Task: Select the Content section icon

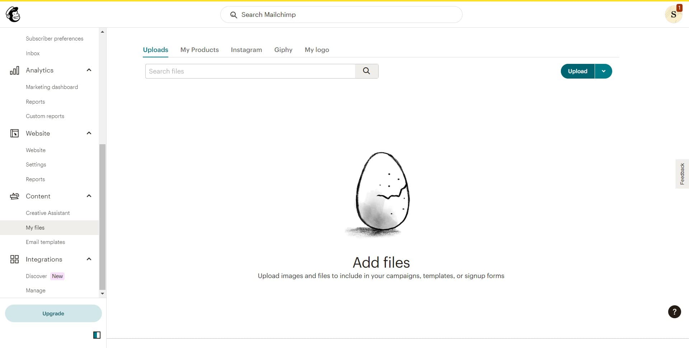Action: coord(14,196)
